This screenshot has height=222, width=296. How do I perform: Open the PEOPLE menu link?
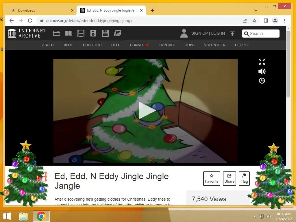242,45
